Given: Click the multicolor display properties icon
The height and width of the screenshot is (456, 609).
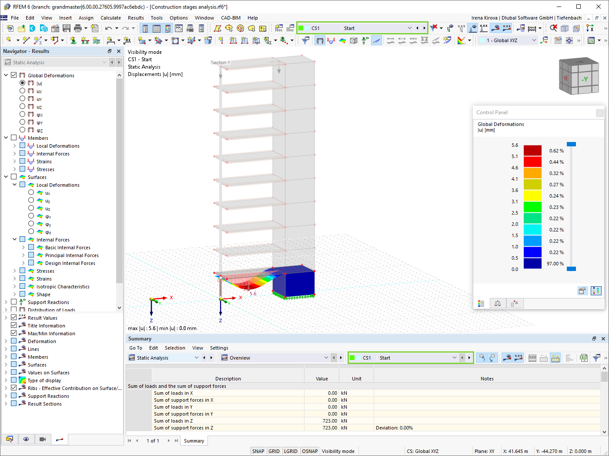Looking at the screenshot, I should click(462, 40).
